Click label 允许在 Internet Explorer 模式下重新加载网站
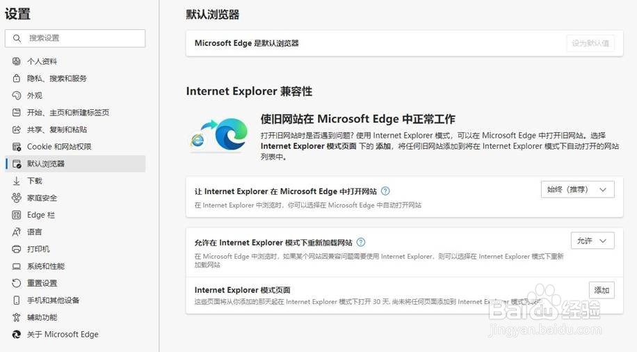Viewport: 637px width, 352px height. (x=273, y=243)
